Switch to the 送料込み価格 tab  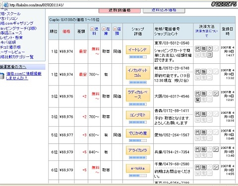coord(164,10)
